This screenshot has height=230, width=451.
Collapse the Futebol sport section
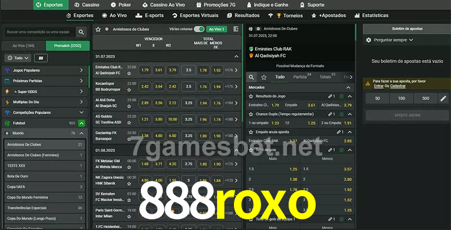pyautogui.click(x=81, y=123)
